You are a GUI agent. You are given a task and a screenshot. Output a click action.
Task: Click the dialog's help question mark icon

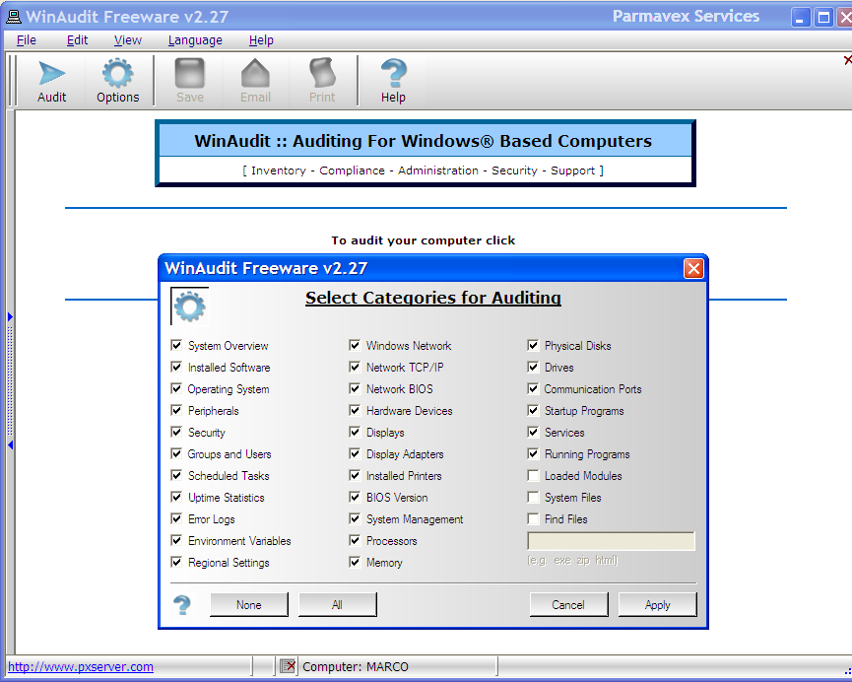(x=182, y=605)
